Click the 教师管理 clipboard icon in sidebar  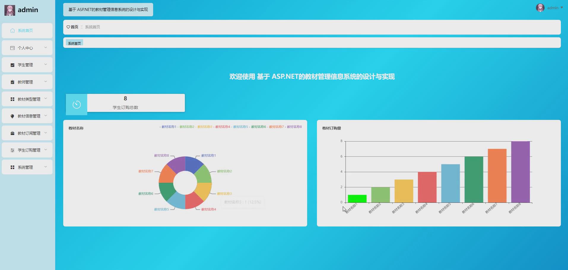pyautogui.click(x=12, y=82)
